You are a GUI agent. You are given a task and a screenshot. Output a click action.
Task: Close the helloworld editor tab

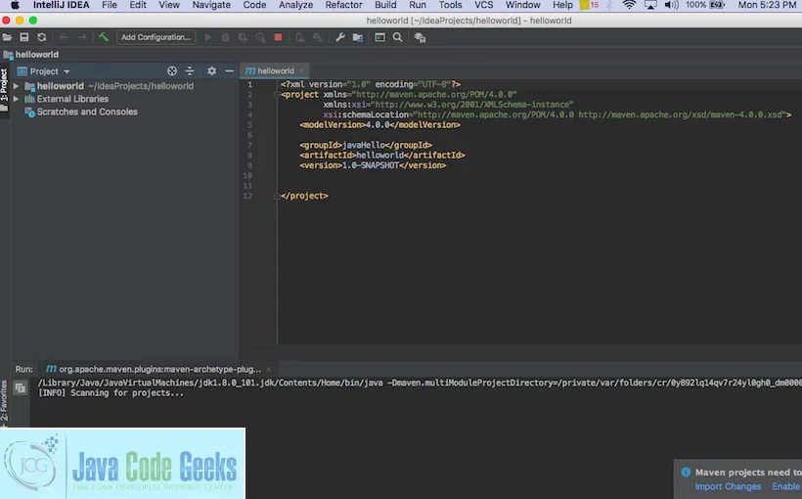(302, 71)
